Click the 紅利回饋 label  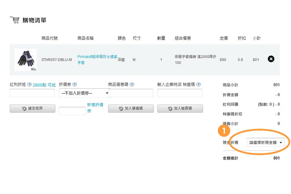(230, 104)
